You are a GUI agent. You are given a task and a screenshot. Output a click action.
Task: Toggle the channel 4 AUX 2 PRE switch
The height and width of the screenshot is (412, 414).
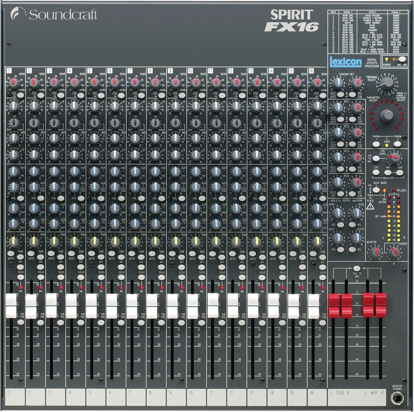[x=81, y=198]
